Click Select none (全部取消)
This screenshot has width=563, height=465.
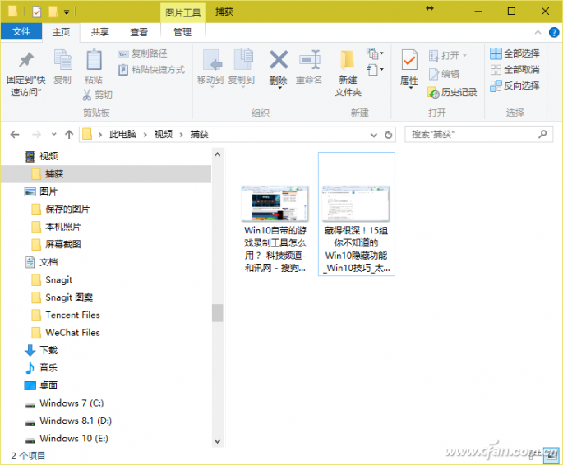point(515,70)
